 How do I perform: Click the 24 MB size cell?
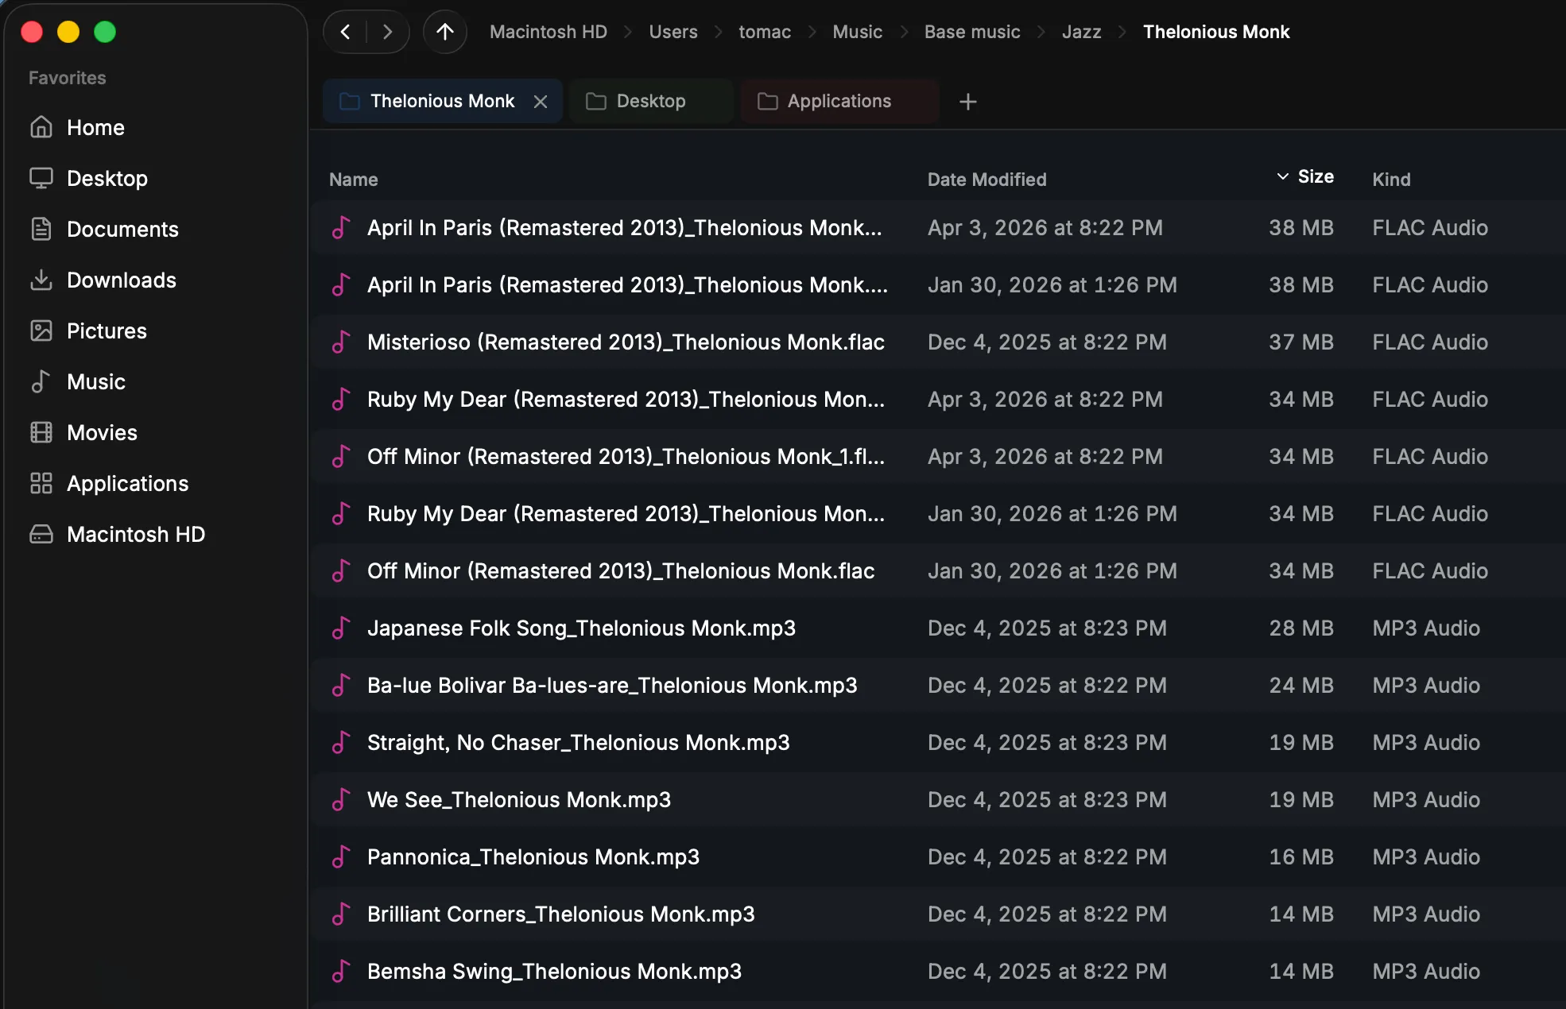[1301, 685]
